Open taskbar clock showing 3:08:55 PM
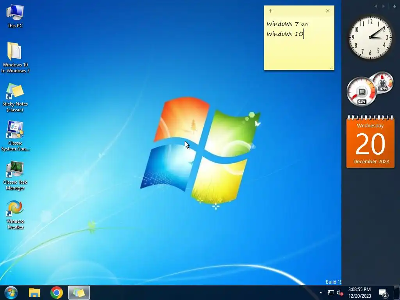Image resolution: width=400 pixels, height=300 pixels. pyautogui.click(x=359, y=293)
